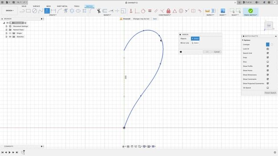
Task: Open the Constraints dropdown menu
Action: click(x=165, y=15)
